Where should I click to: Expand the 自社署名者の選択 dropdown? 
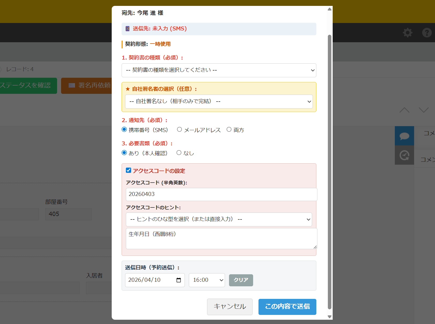pyautogui.click(x=219, y=102)
